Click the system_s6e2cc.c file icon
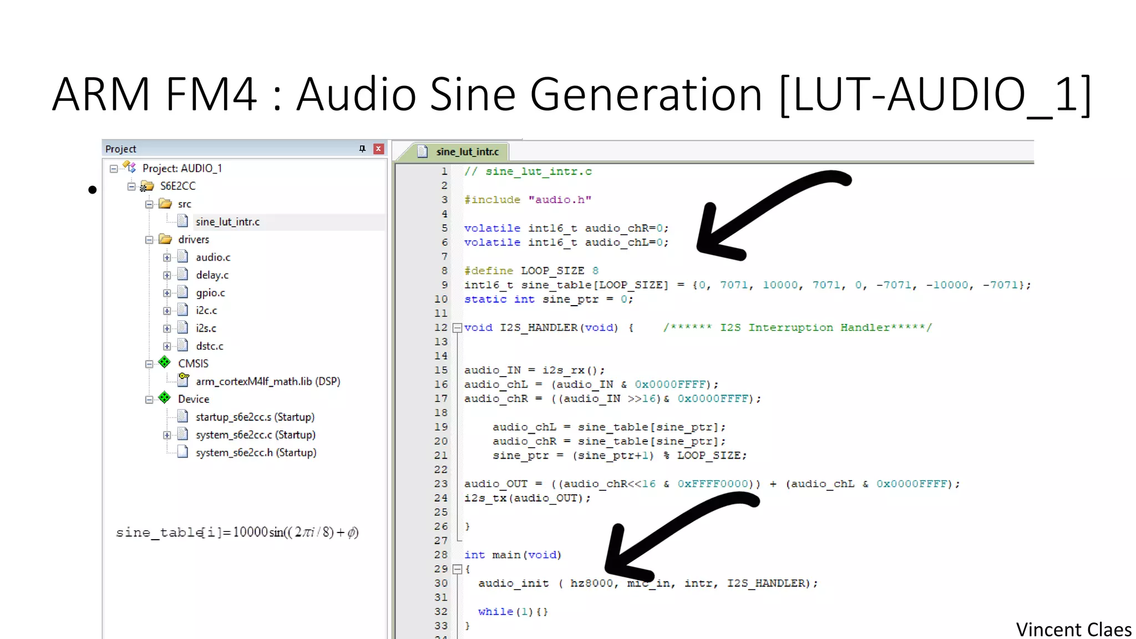 (x=182, y=434)
